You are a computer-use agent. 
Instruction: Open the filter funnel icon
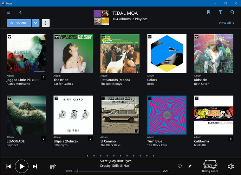click(x=220, y=12)
